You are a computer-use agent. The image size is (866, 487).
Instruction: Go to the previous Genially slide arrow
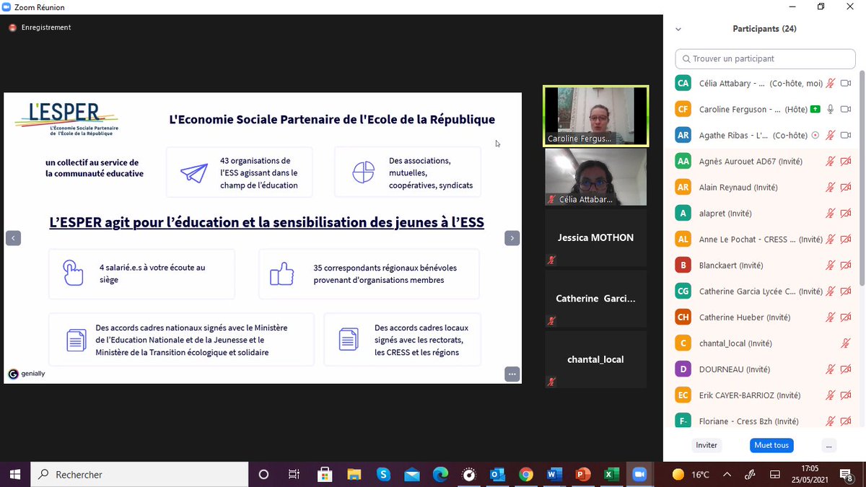[12, 238]
